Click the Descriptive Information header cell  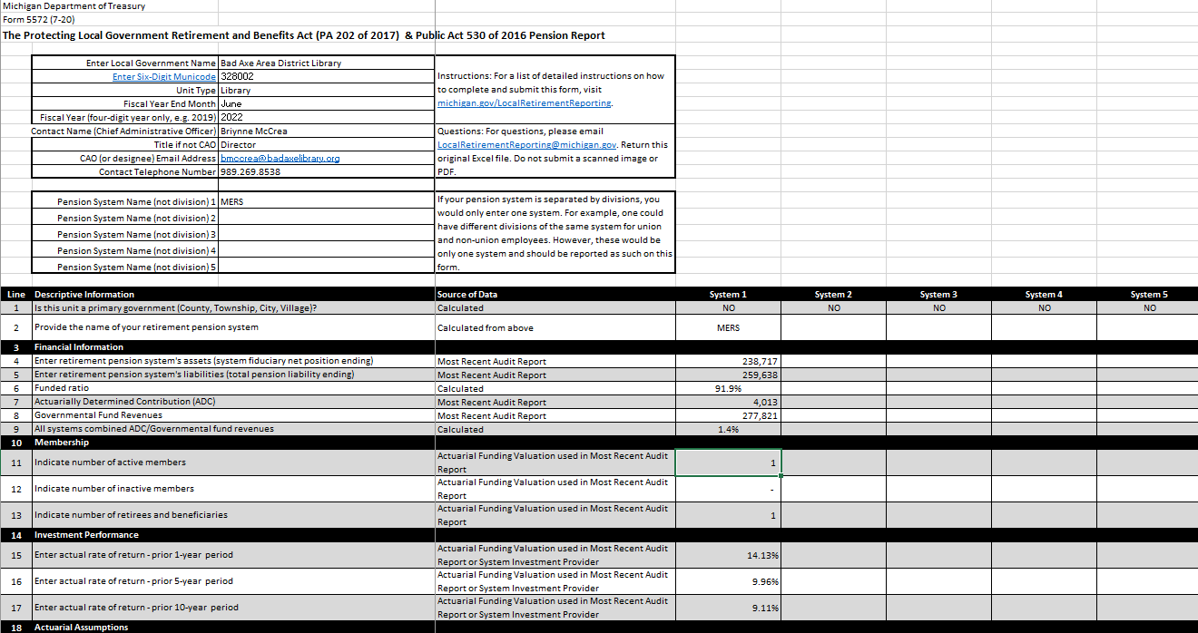click(233, 294)
